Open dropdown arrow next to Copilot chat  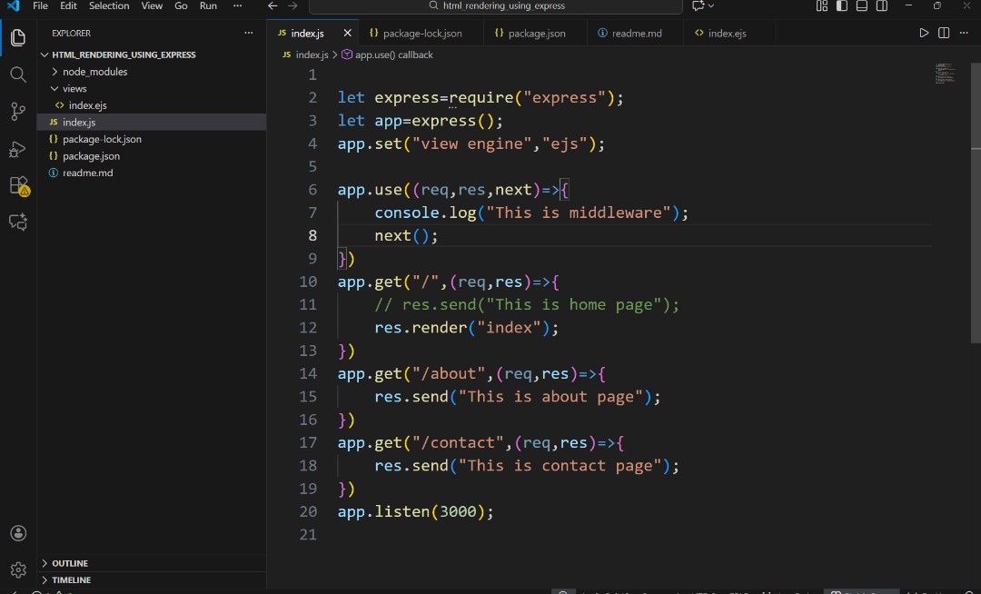710,5
